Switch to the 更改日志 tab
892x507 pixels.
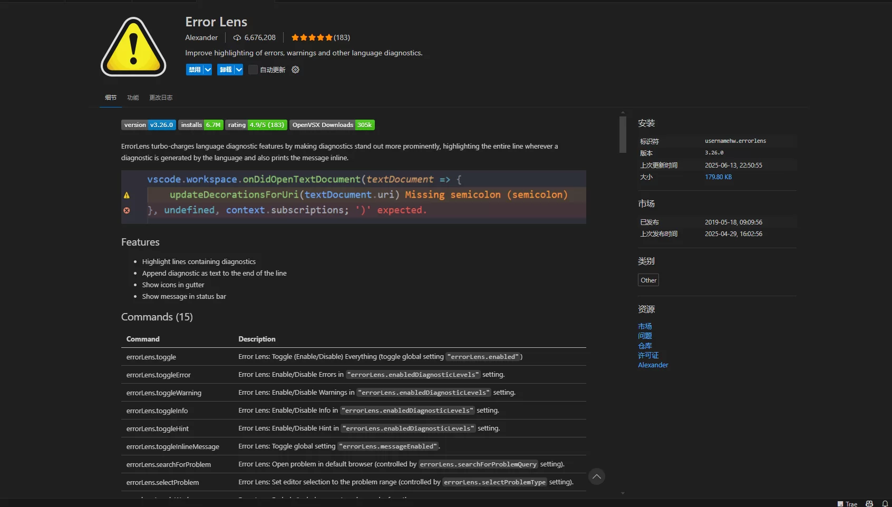click(161, 97)
